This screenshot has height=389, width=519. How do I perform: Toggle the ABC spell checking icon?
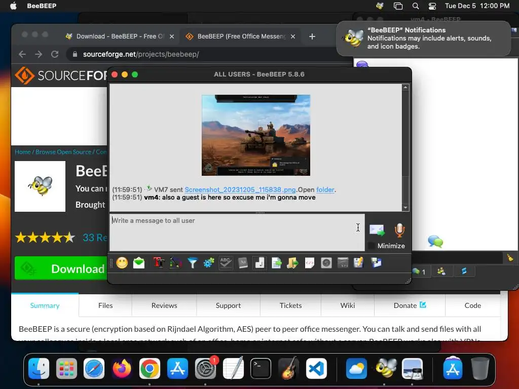point(226,263)
